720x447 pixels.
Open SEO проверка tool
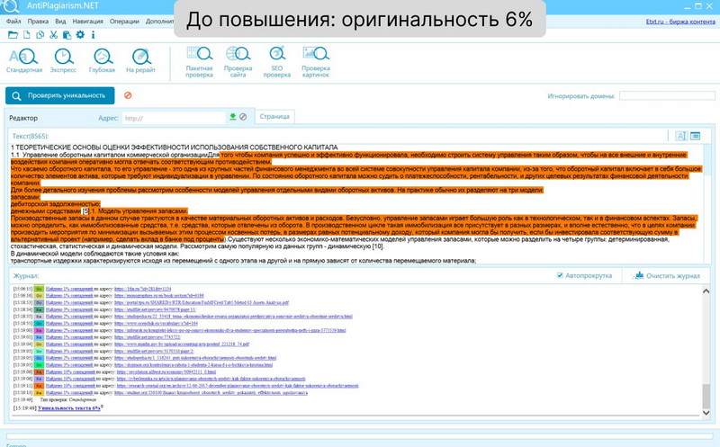tap(277, 61)
